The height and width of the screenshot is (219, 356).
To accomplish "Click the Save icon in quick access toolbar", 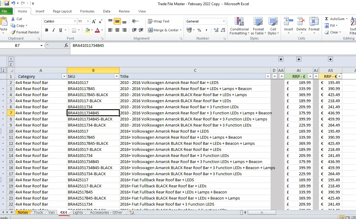I will click(x=7, y=3).
